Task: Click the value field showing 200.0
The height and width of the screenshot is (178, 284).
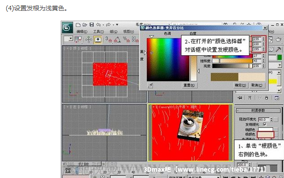Action: pos(242,165)
